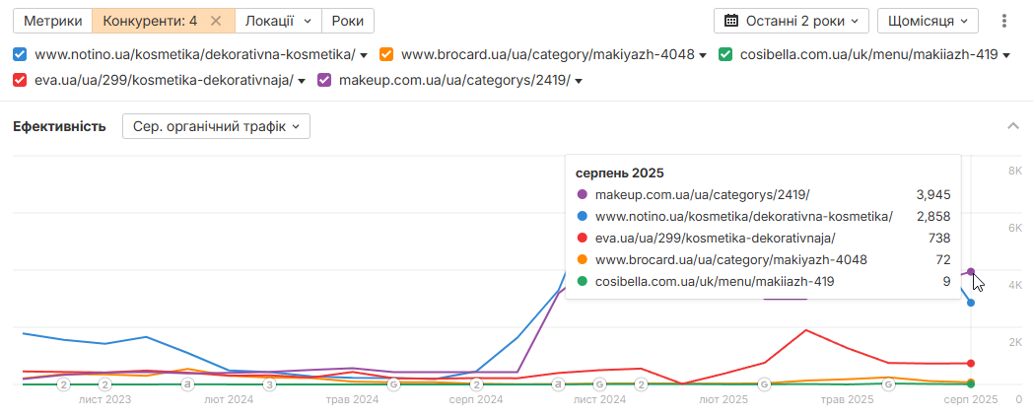Click the calendar icon in the date range button
The width and height of the screenshot is (1033, 416).
pyautogui.click(x=730, y=21)
